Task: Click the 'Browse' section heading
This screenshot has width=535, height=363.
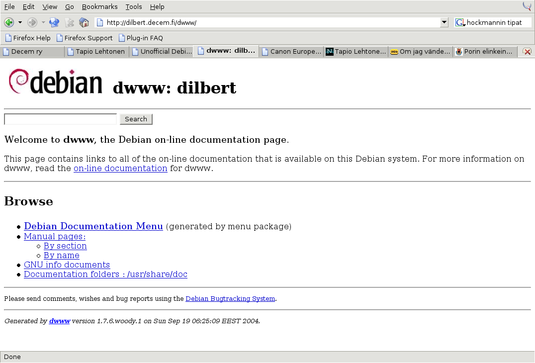Action: point(29,201)
